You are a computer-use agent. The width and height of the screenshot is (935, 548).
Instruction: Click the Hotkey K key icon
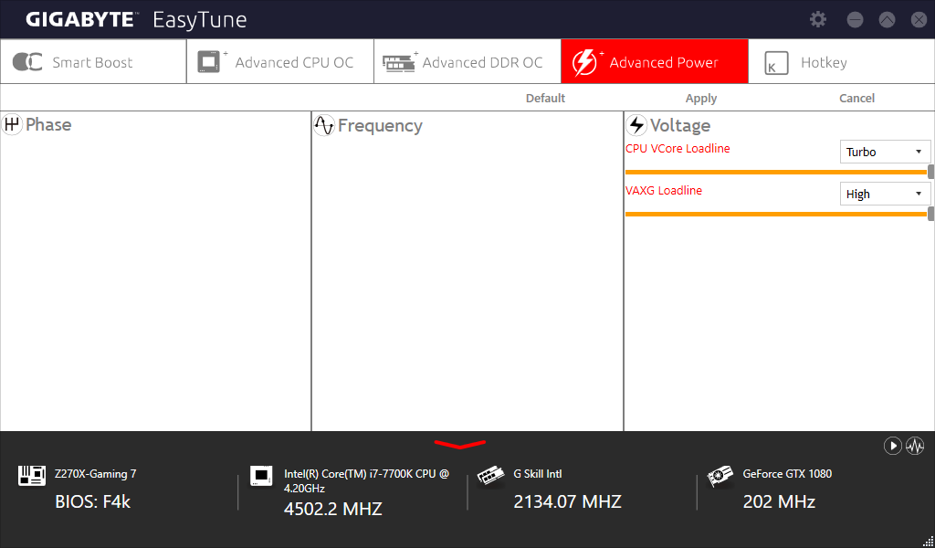776,63
